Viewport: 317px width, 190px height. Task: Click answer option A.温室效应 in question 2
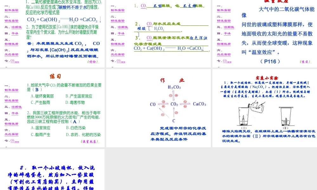pyautogui.click(x=41, y=128)
